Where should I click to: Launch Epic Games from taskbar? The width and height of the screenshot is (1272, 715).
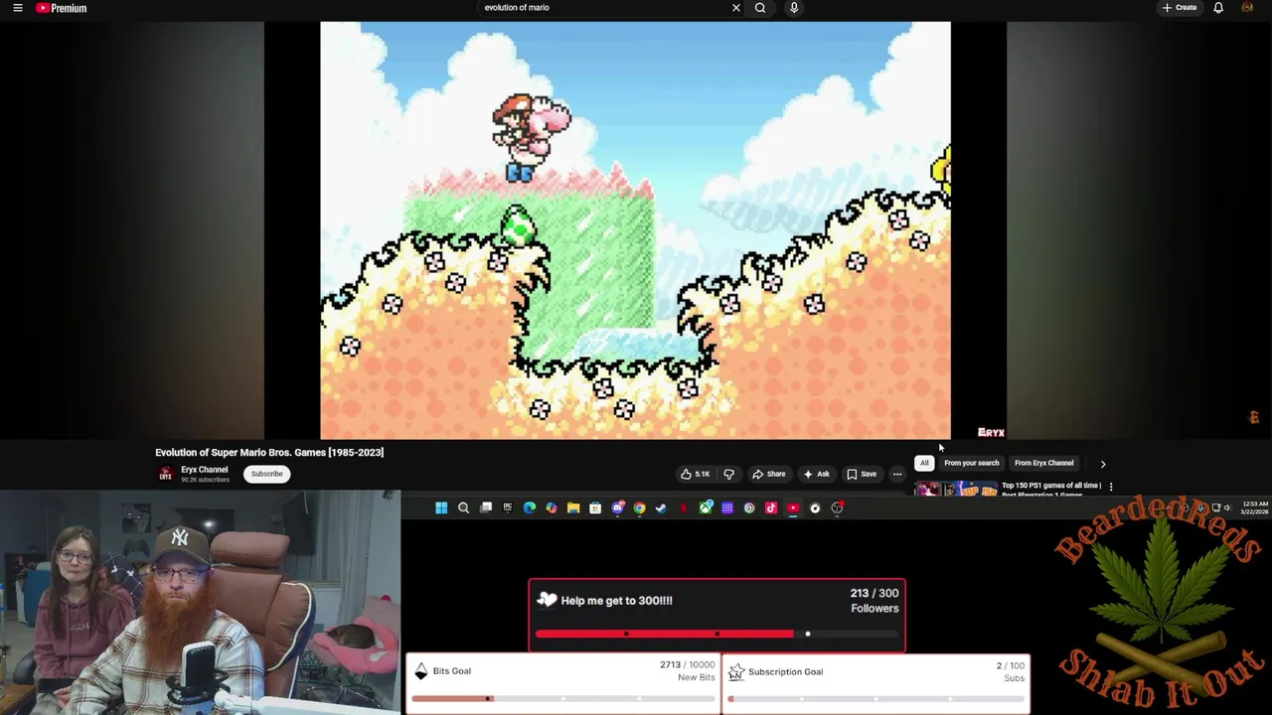point(508,508)
